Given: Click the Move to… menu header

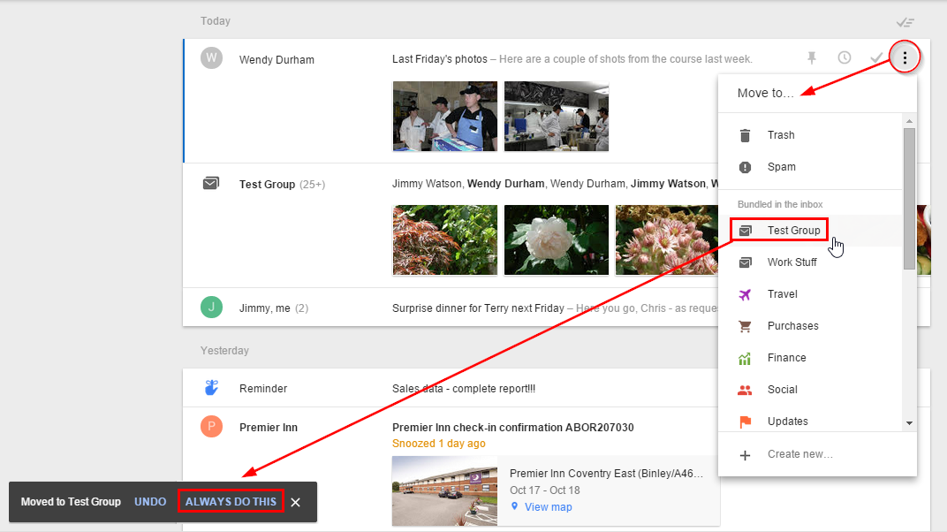Looking at the screenshot, I should [766, 93].
